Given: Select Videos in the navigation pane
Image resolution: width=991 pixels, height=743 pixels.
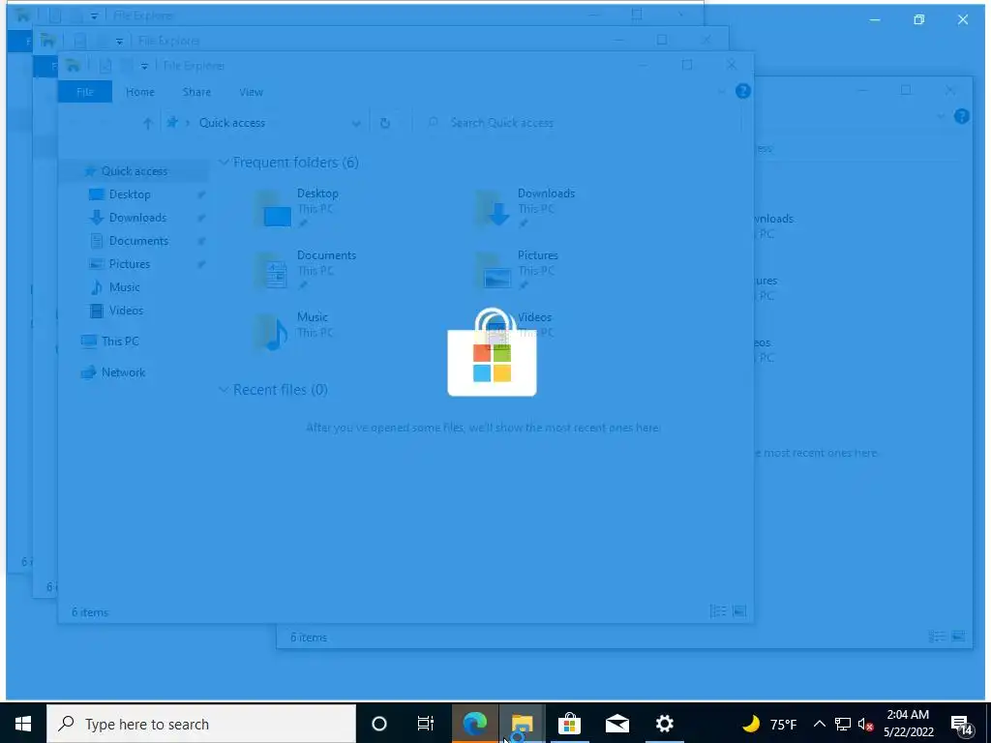Looking at the screenshot, I should click(x=126, y=311).
